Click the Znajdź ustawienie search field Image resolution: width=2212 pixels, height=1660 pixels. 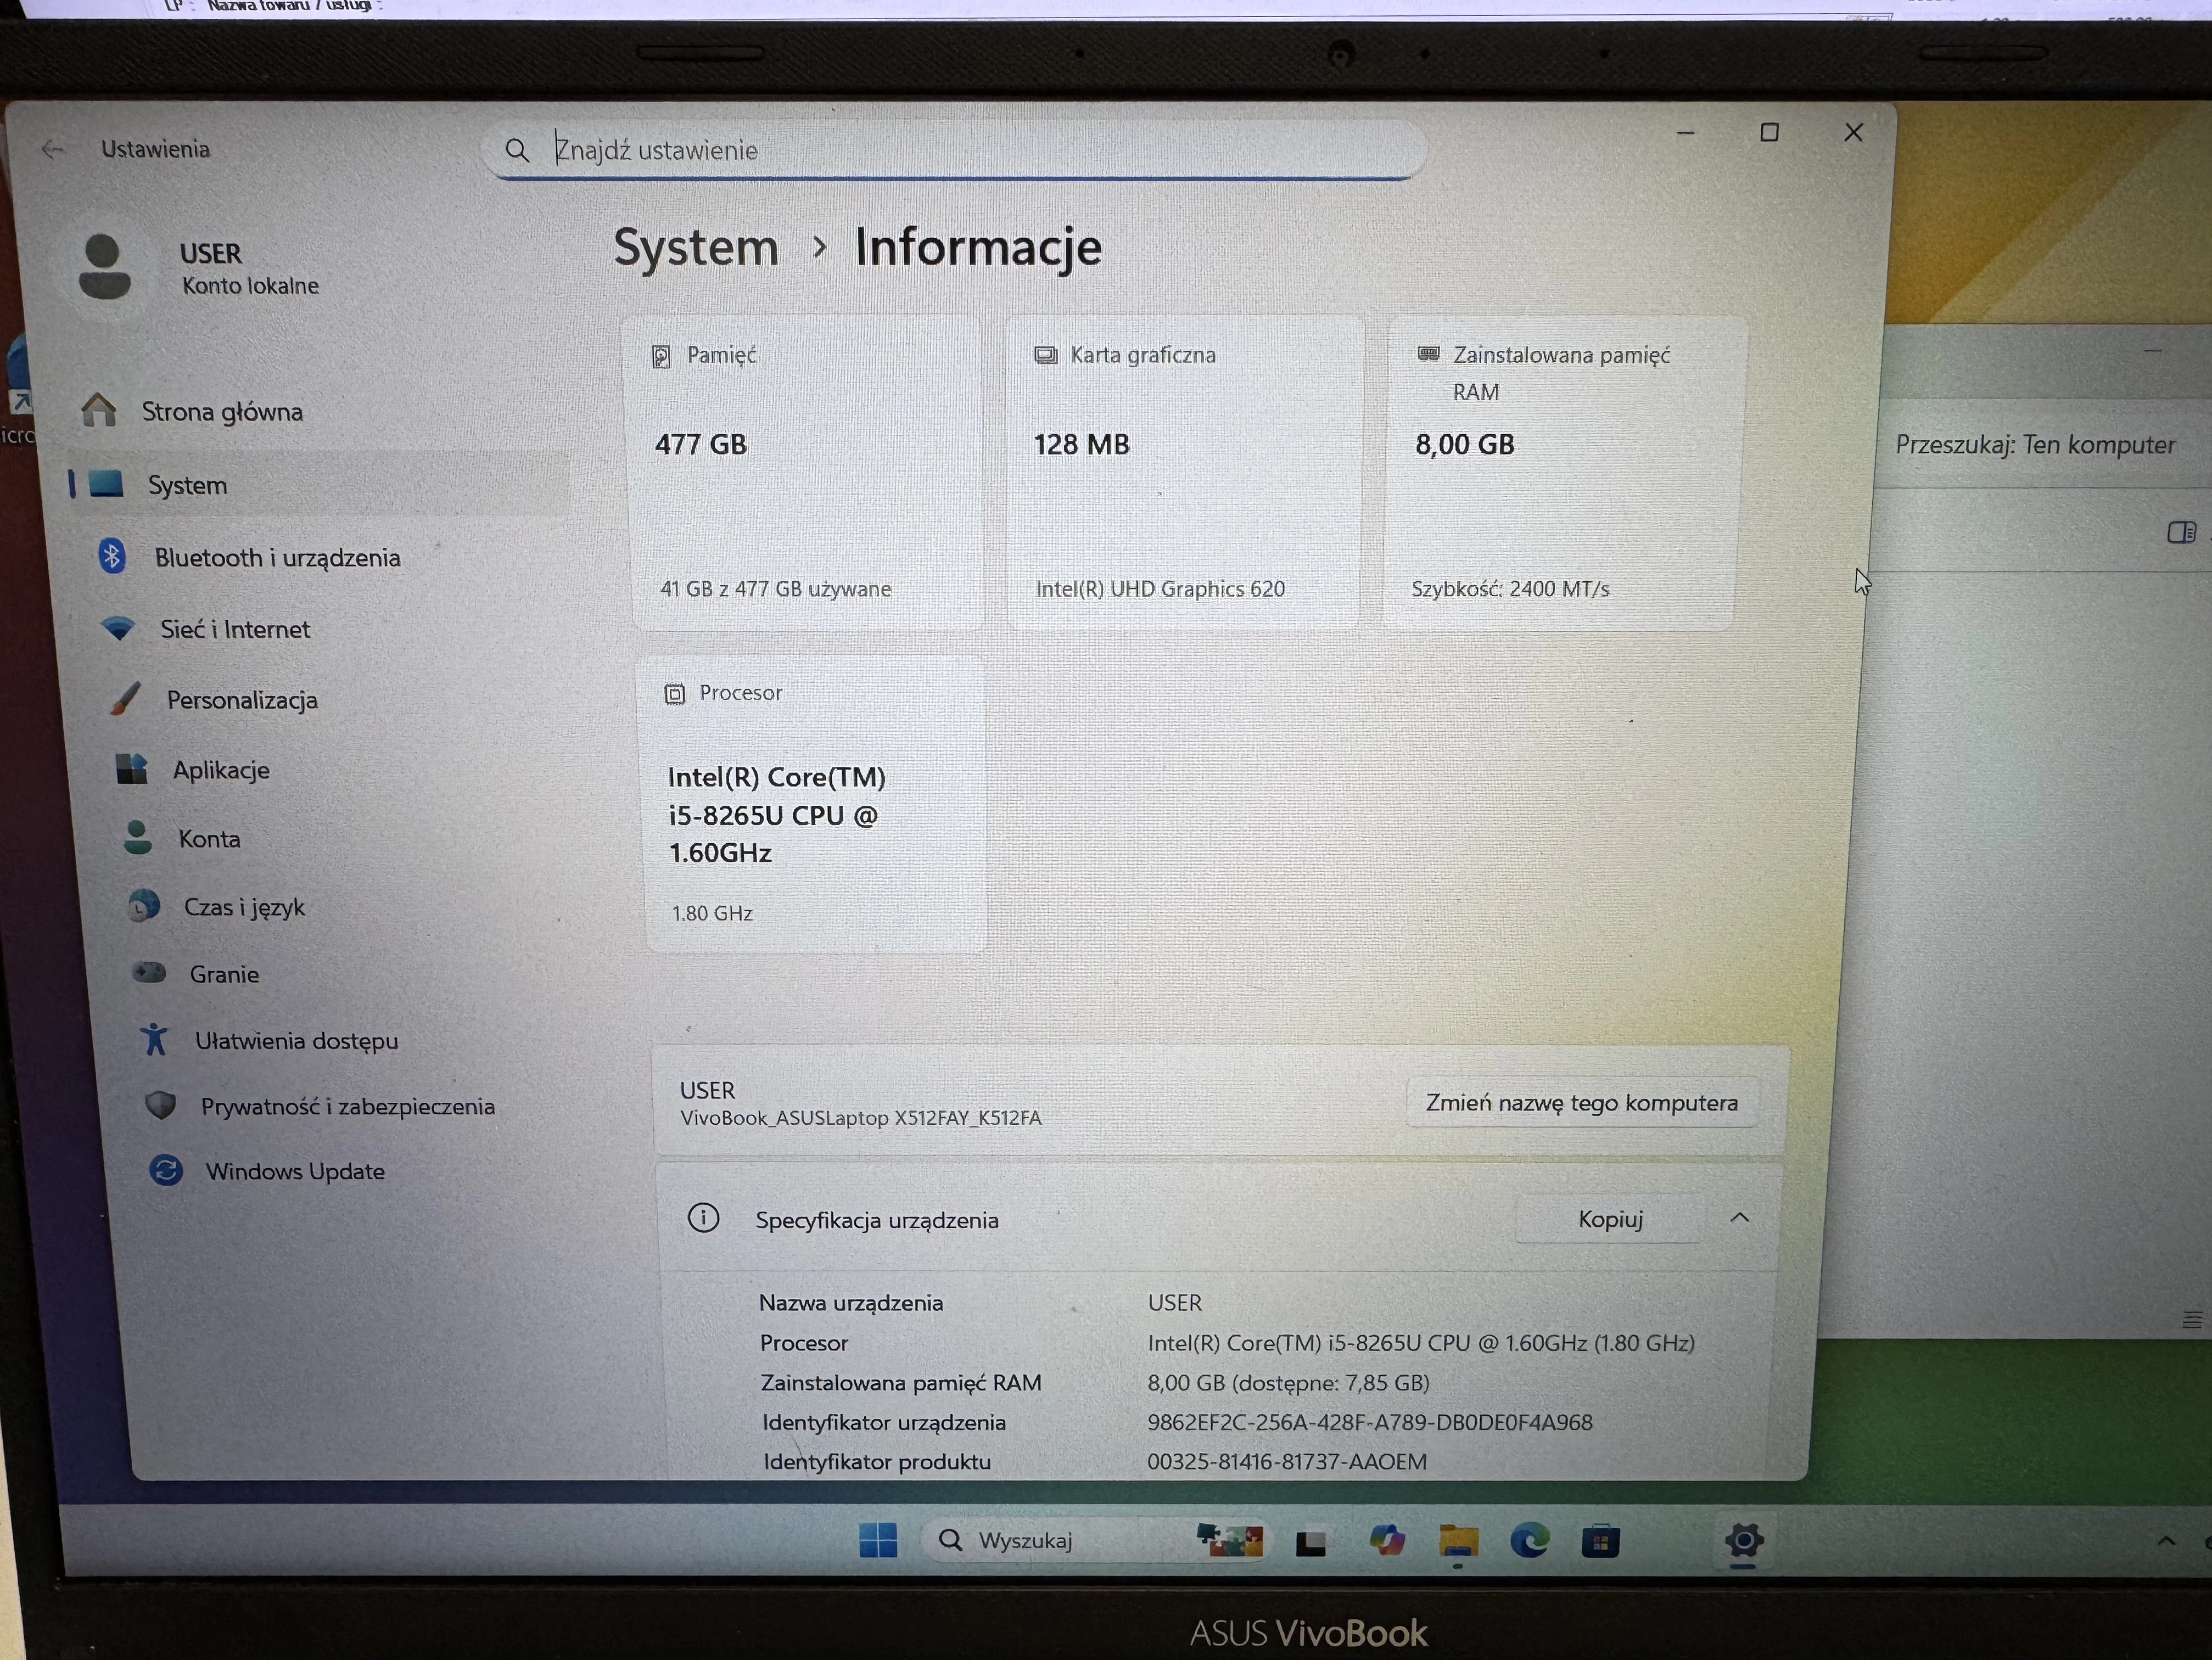[955, 150]
